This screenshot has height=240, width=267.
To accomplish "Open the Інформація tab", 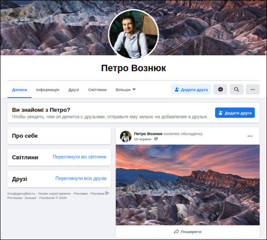I will point(48,89).
